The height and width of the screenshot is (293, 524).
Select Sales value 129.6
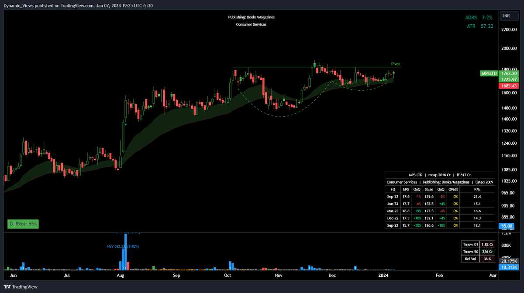point(429,197)
